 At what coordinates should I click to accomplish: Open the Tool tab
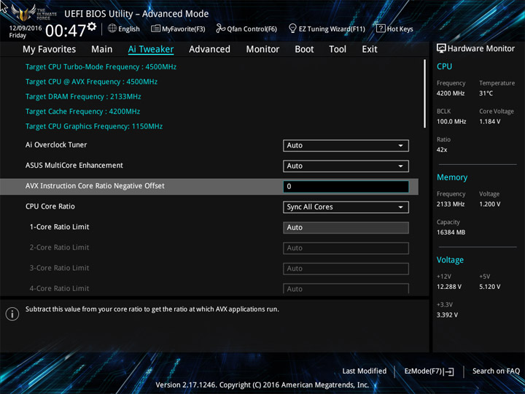point(338,50)
